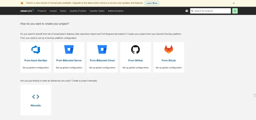
Task: Focus the Search for projects field
Action: point(211,11)
